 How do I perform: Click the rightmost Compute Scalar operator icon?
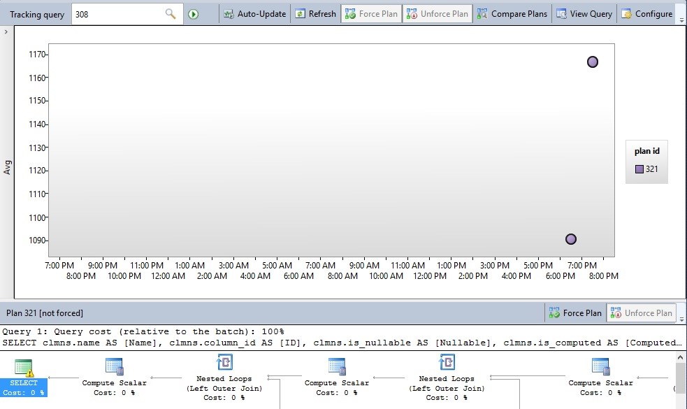tap(601, 366)
